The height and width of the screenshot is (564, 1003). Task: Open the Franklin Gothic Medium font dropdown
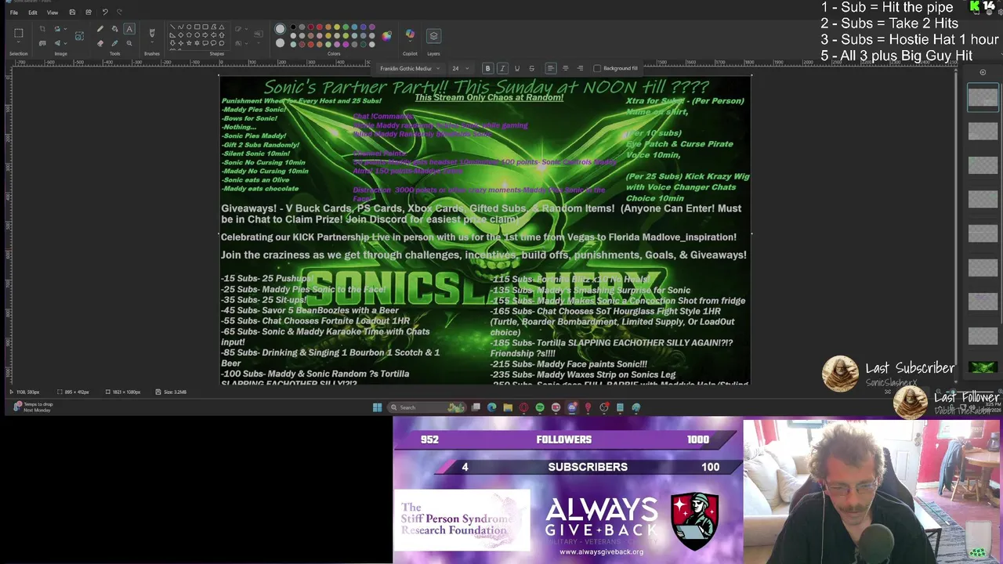(x=410, y=68)
